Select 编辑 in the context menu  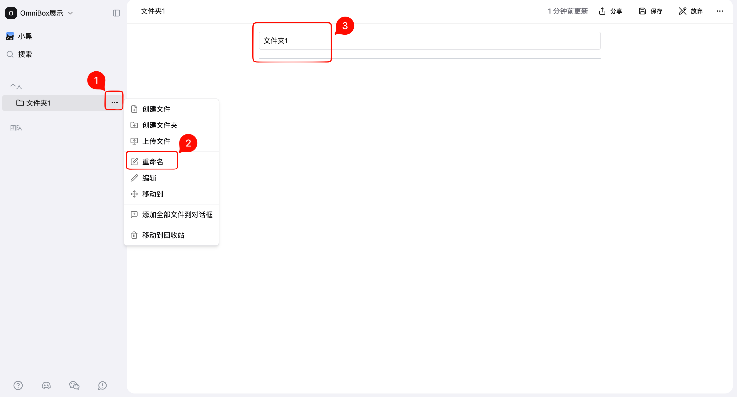[149, 178]
